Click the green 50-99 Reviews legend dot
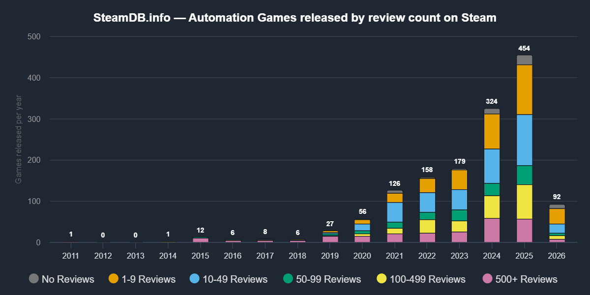Screen dimensions: 590x295 pos(289,279)
